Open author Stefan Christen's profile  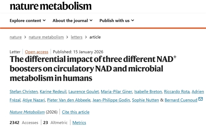click(23, 92)
